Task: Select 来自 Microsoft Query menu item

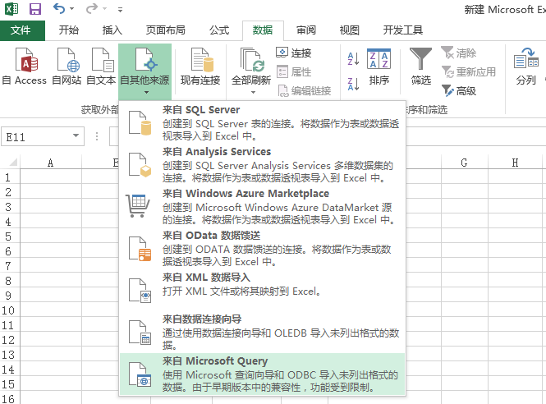Action: pos(263,374)
